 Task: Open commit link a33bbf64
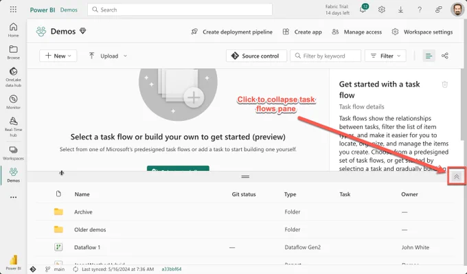(x=172, y=269)
